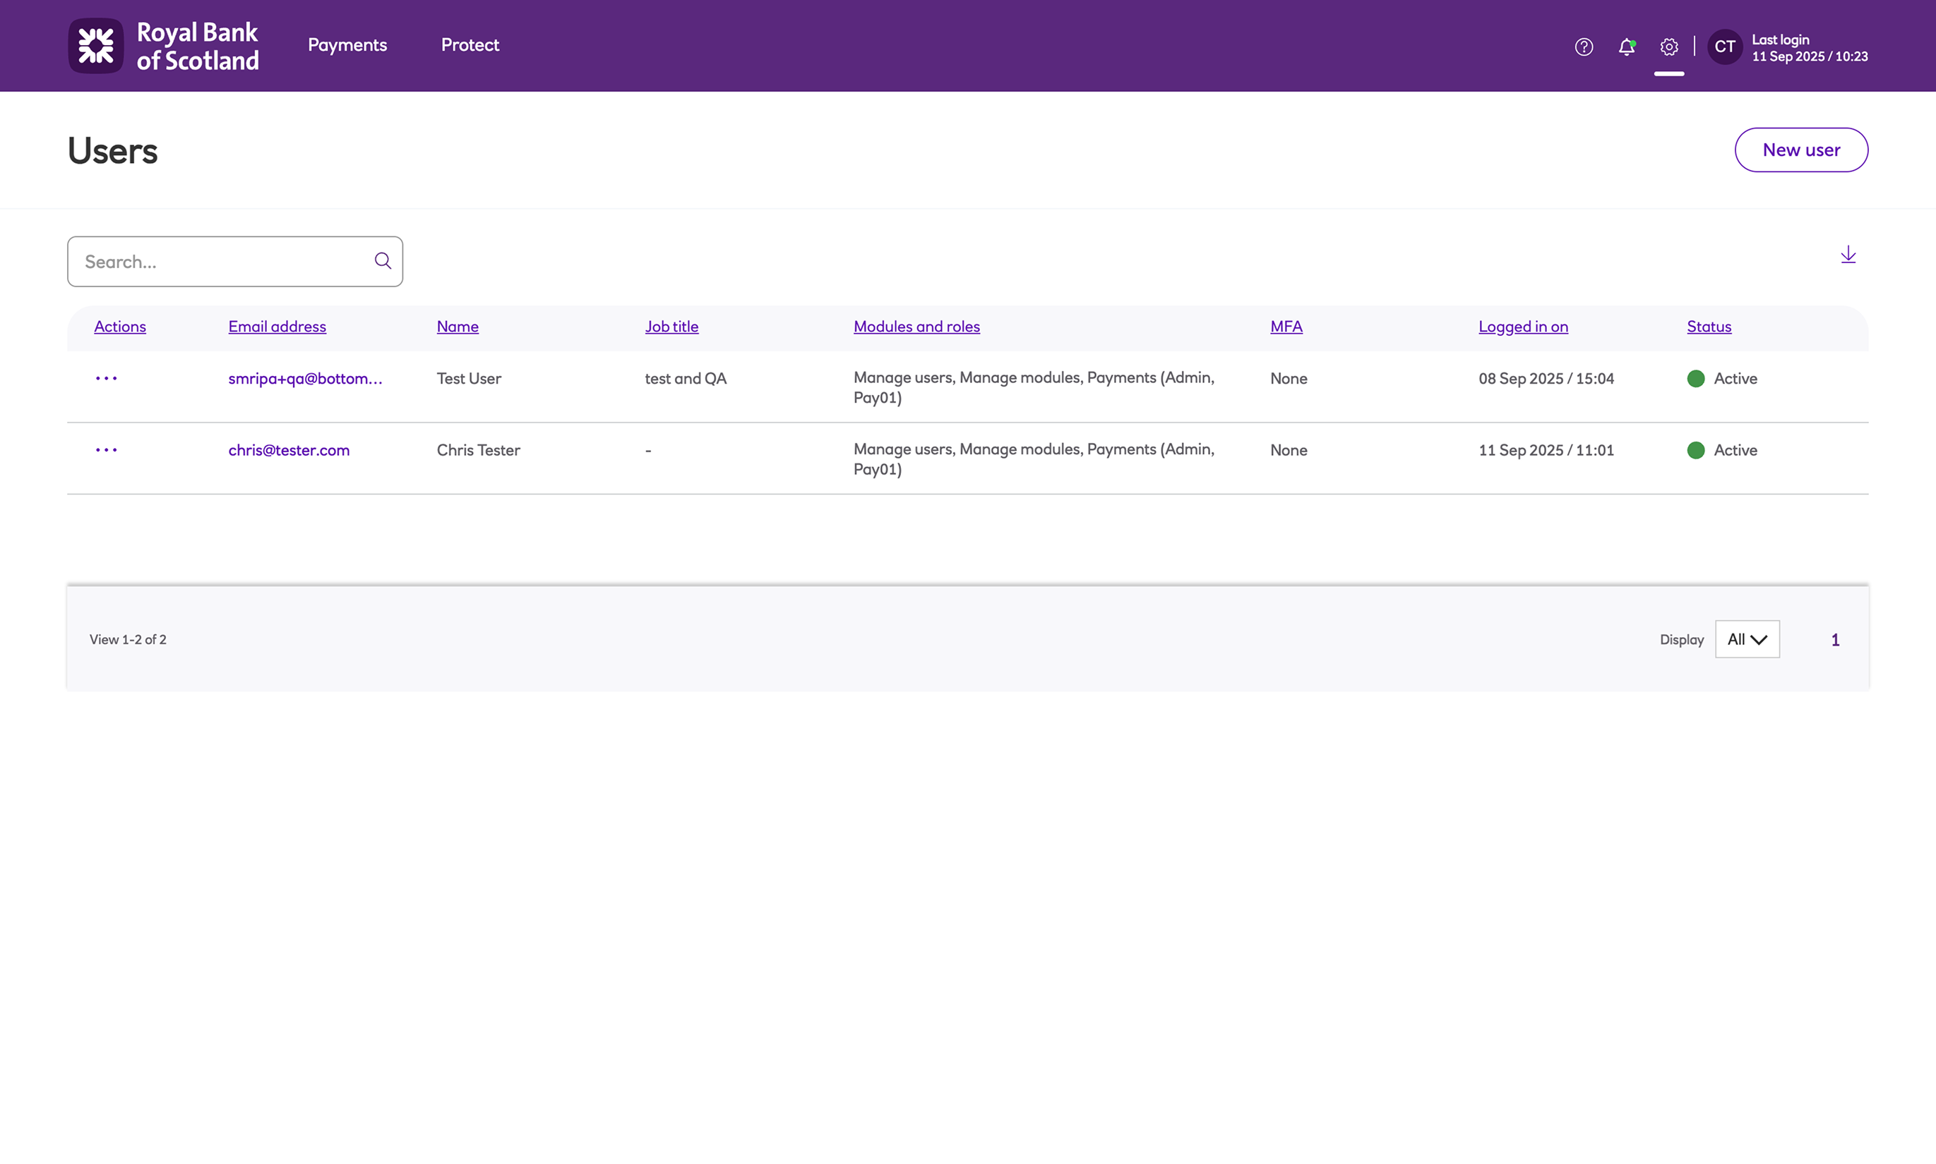The image size is (1936, 1164).
Task: Open the help question mark icon
Action: point(1584,47)
